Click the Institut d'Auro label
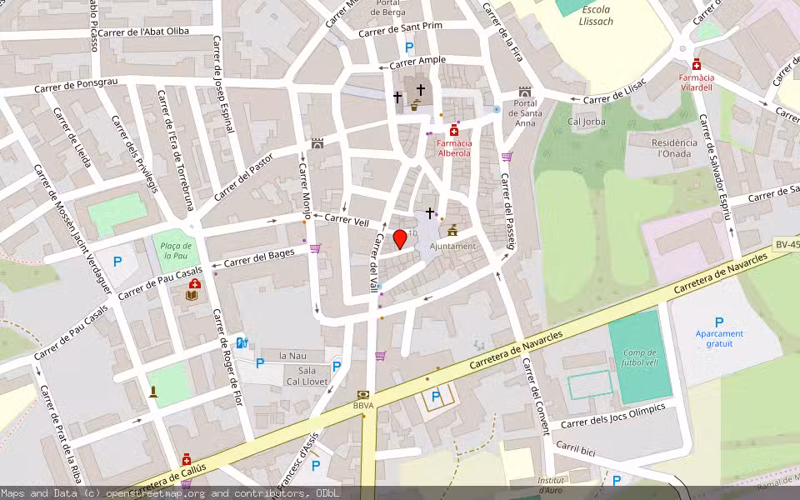 point(551,485)
